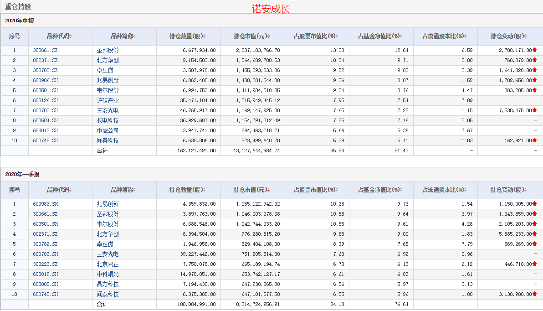Image resolution: width=543 pixels, height=311 pixels.
Task: Sort 2020年一季报 table by 占流通股本比(%) column
Action: pyautogui.click(x=444, y=190)
